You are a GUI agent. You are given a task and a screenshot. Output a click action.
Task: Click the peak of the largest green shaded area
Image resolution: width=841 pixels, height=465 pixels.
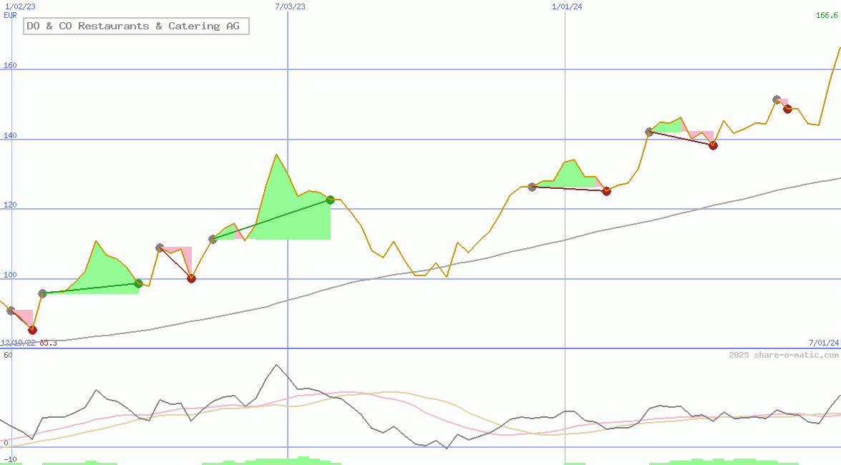276,155
